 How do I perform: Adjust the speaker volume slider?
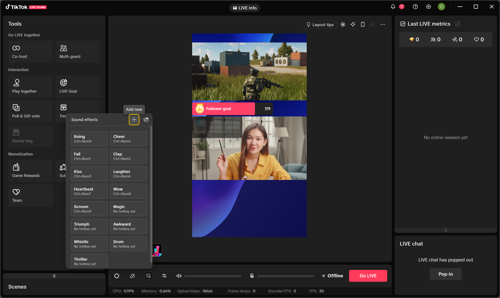[212, 276]
